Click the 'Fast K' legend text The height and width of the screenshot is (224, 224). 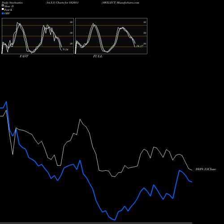9,10
